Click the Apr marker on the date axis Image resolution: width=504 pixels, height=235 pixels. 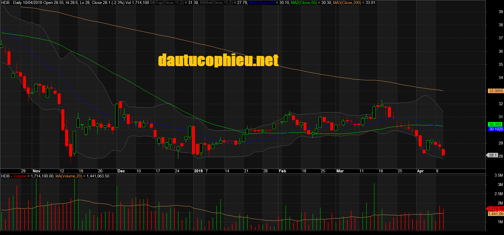click(420, 171)
